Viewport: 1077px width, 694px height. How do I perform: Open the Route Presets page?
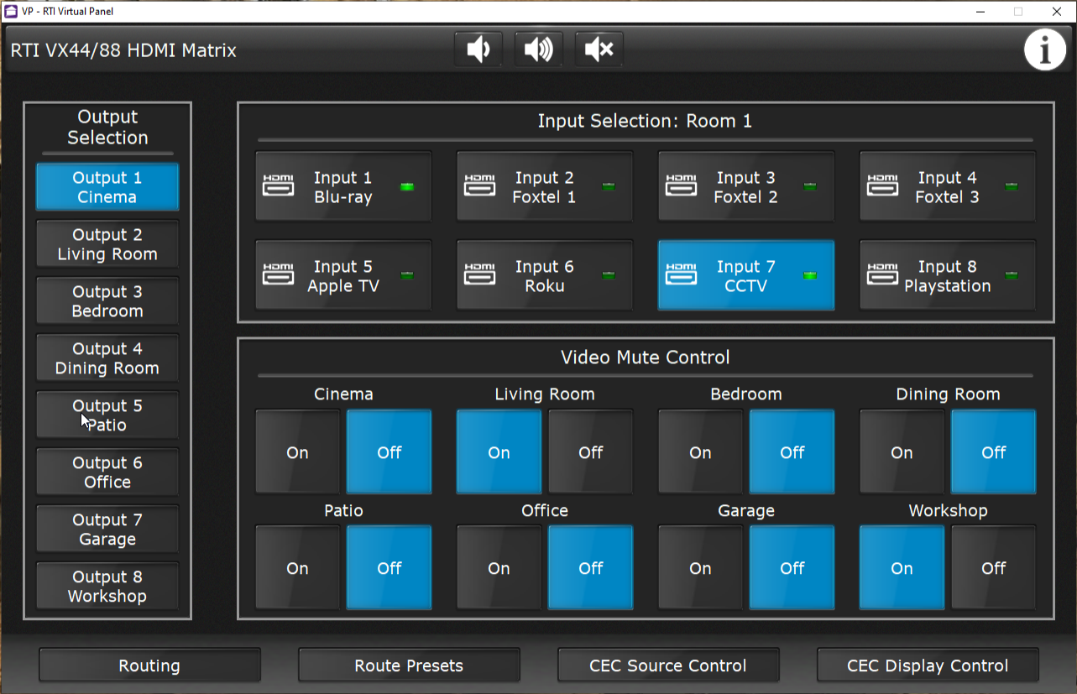[x=409, y=665]
